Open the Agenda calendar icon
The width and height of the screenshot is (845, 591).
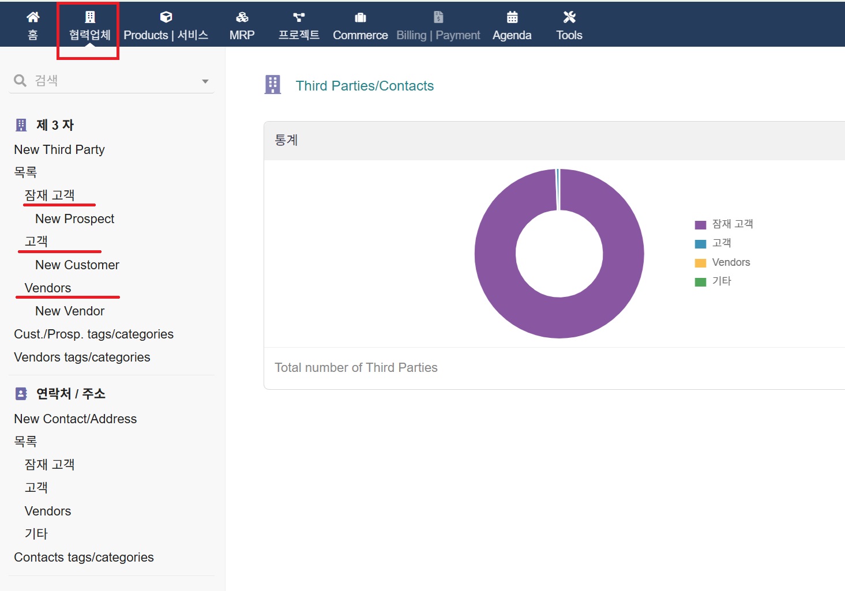click(512, 17)
